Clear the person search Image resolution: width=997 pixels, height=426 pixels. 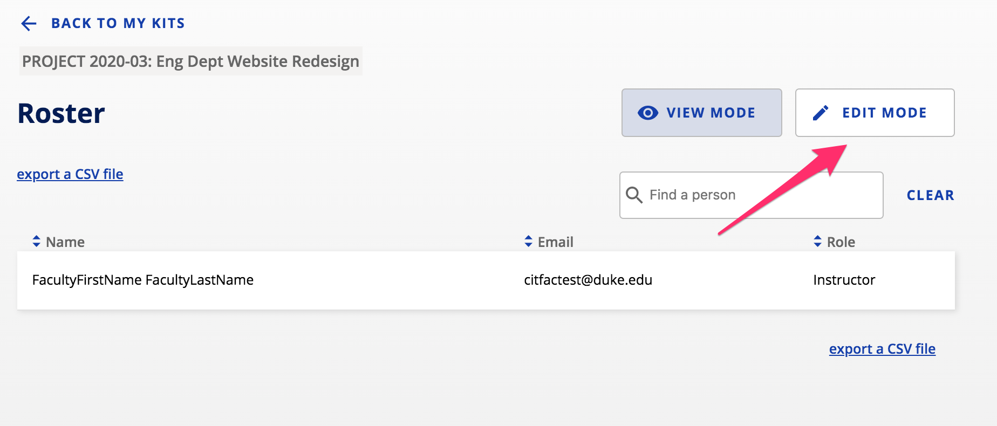930,195
